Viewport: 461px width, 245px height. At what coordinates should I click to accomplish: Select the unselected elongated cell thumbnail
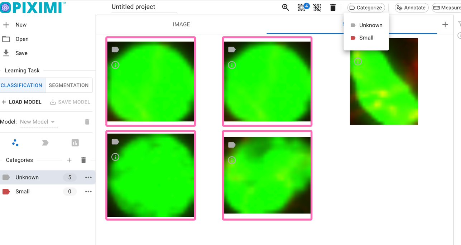click(384, 82)
